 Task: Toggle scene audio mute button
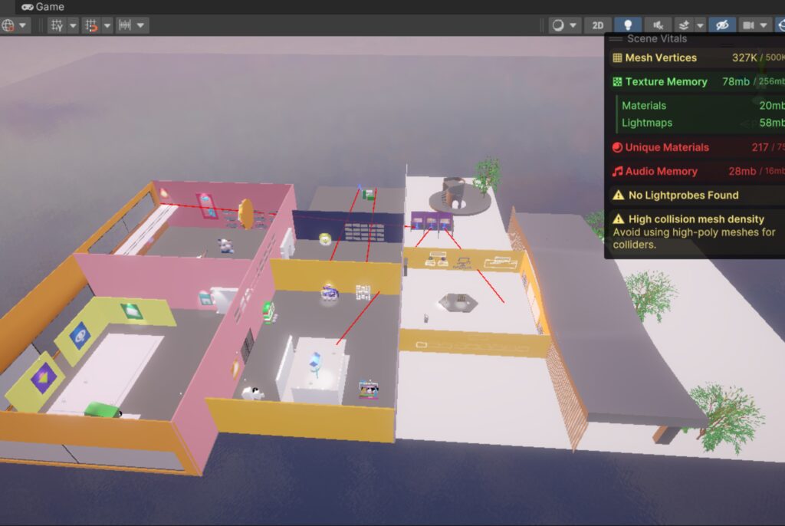657,25
